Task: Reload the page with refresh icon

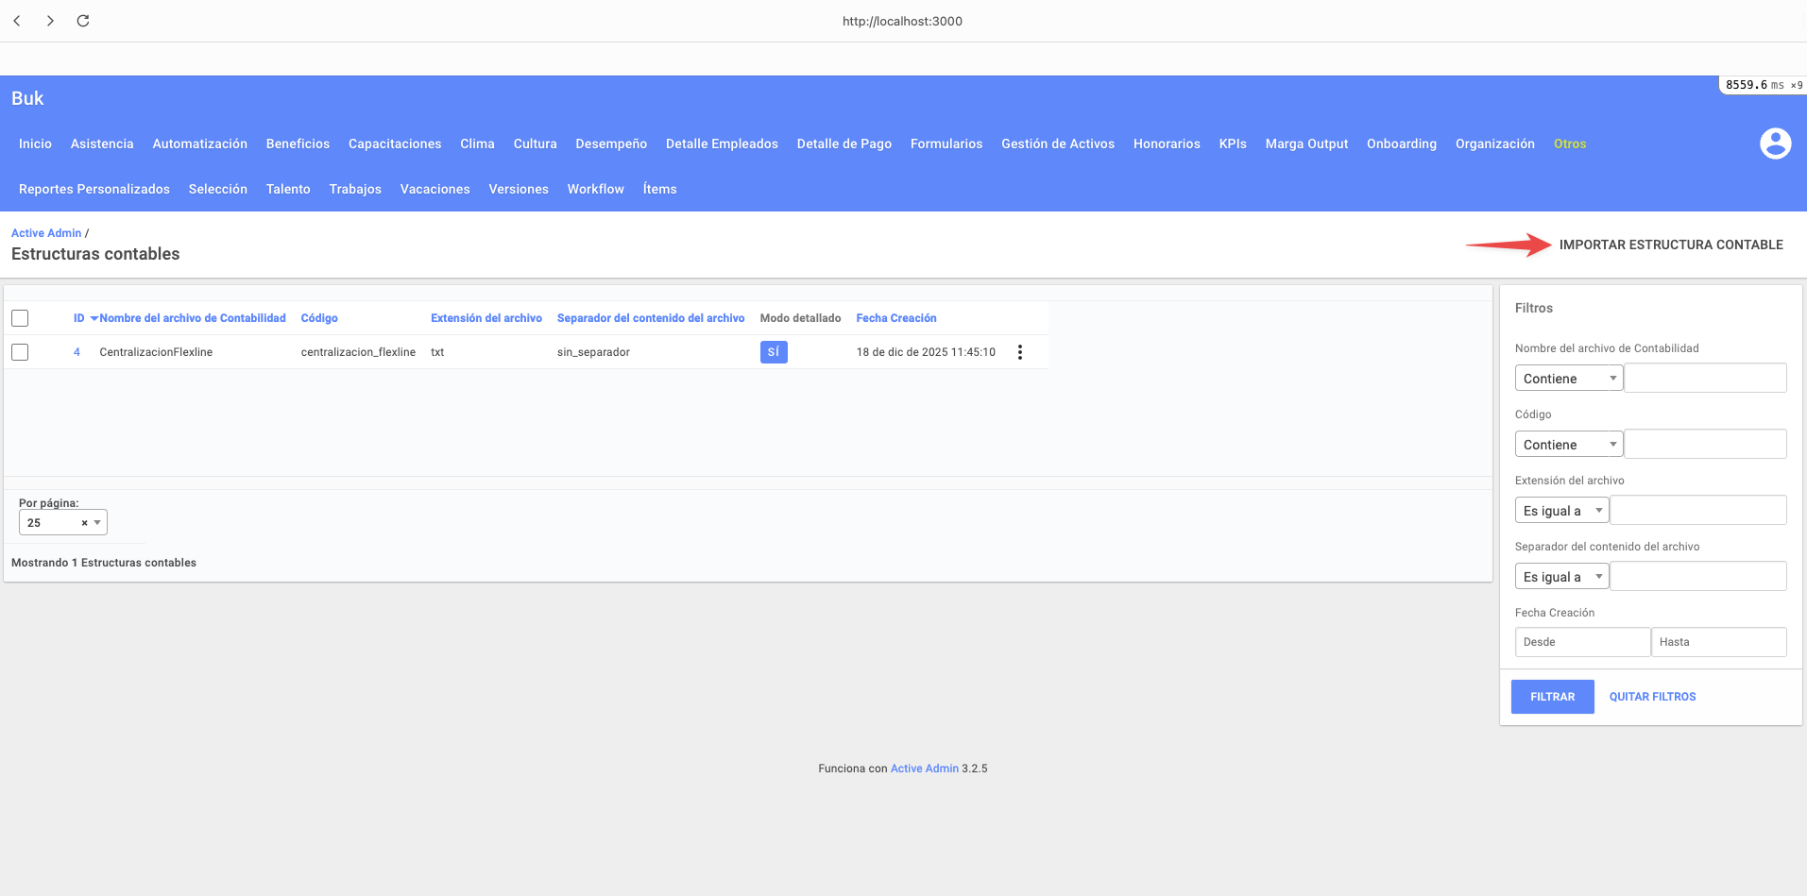Action: pos(83,21)
